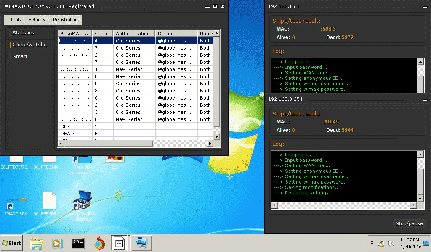Screen dimensions: 431x252
Task: Open the on-screen keyboard taskbar icon
Action: pos(142,243)
